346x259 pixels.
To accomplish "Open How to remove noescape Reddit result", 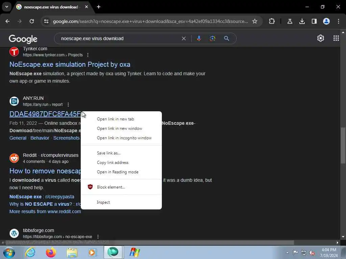I will (45, 171).
